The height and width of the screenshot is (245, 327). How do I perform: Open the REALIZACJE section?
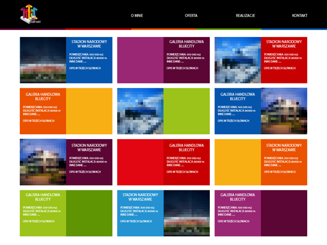point(245,16)
